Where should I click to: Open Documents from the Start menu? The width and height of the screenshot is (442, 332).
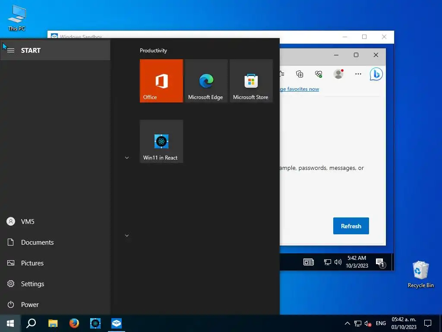click(x=55, y=242)
